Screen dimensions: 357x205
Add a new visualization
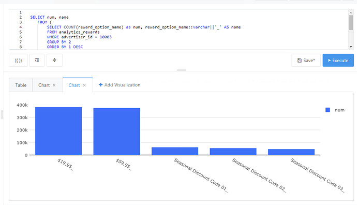click(x=120, y=85)
